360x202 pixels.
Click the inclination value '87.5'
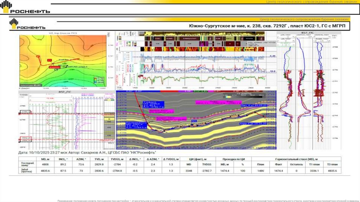coord(63,171)
